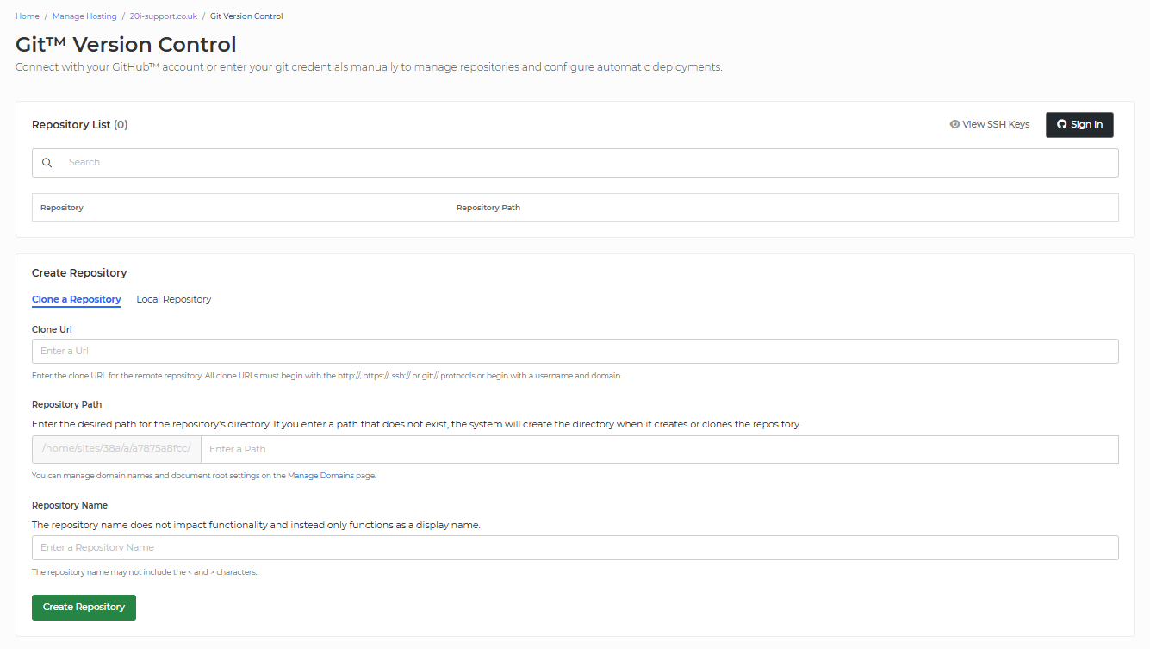Click the Create Repository button
Image resolution: width=1150 pixels, height=649 pixels.
pyautogui.click(x=84, y=608)
